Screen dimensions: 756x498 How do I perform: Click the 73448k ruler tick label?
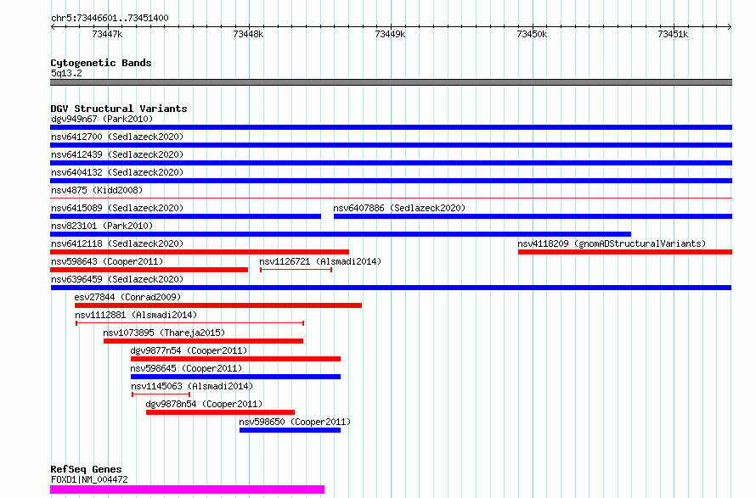[248, 34]
